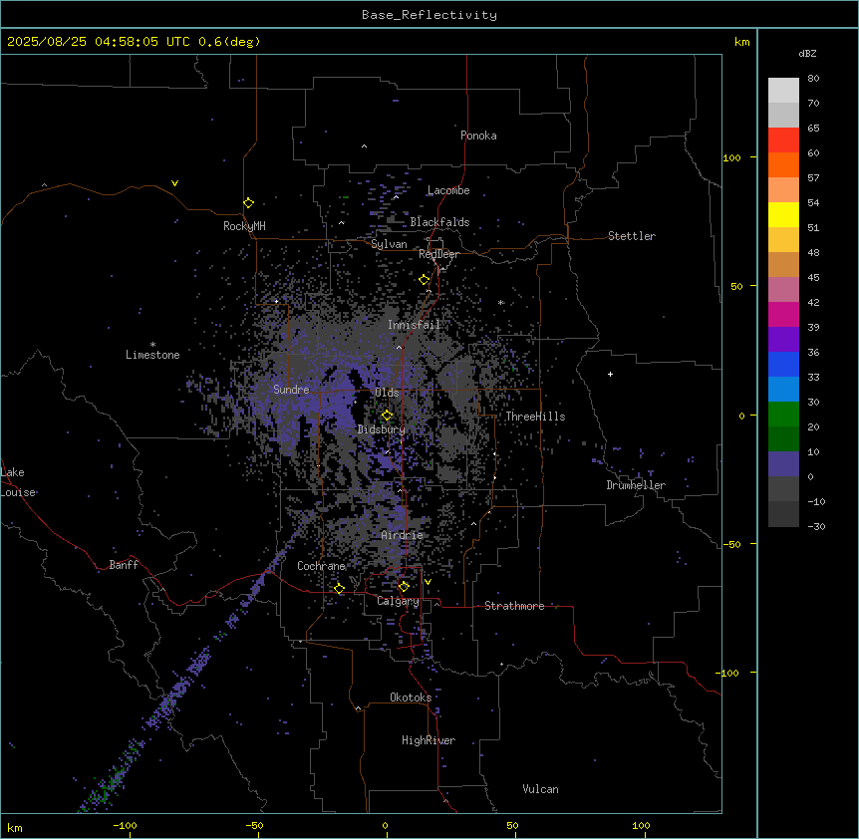Click the Base_Reflectivity title text
This screenshot has height=839, width=859.
click(429, 15)
